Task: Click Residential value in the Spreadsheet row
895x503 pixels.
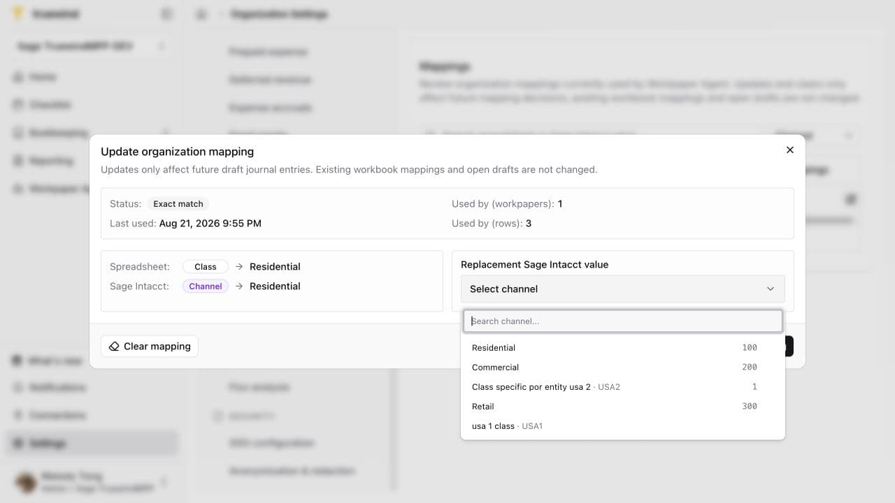Action: 275,267
